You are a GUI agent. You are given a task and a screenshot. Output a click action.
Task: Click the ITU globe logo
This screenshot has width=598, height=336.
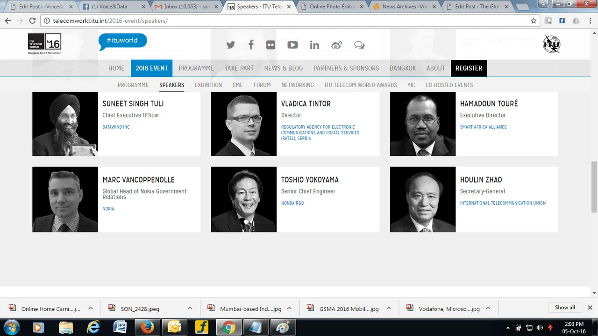point(551,44)
